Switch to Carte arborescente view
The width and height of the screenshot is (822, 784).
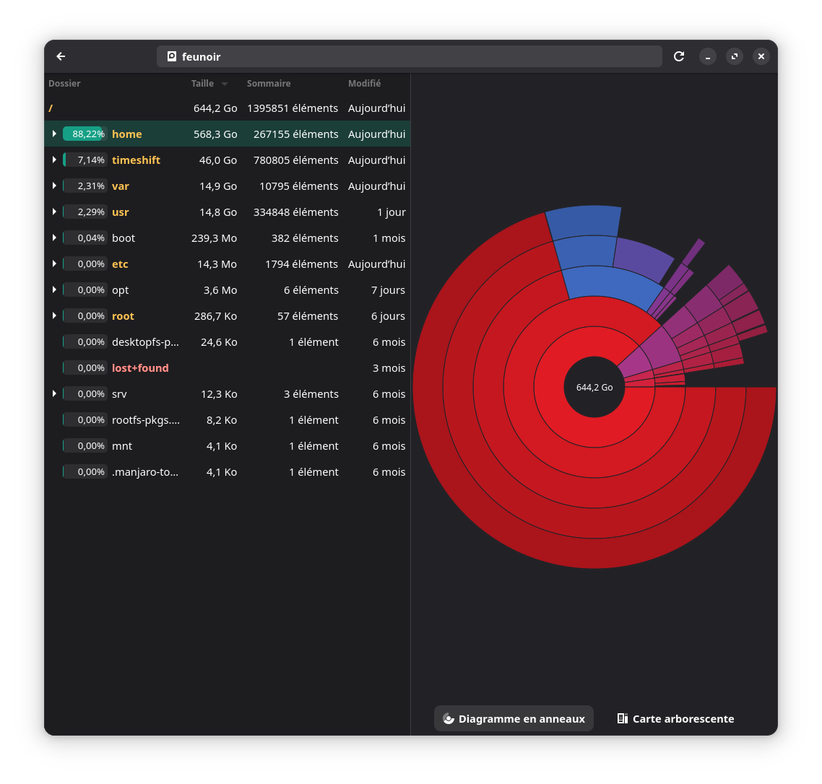coord(676,718)
